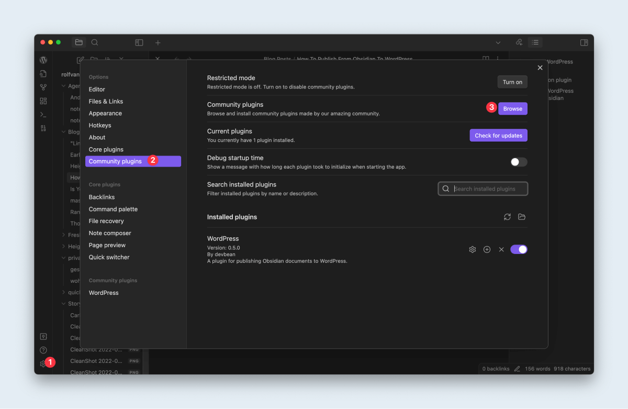Toggle Debug startup time switch
The image size is (628, 409).
tap(519, 162)
